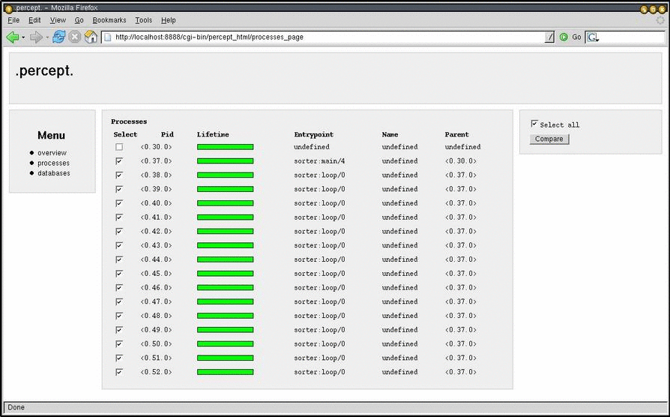Click the Firefox throbber activity icon

point(660,20)
